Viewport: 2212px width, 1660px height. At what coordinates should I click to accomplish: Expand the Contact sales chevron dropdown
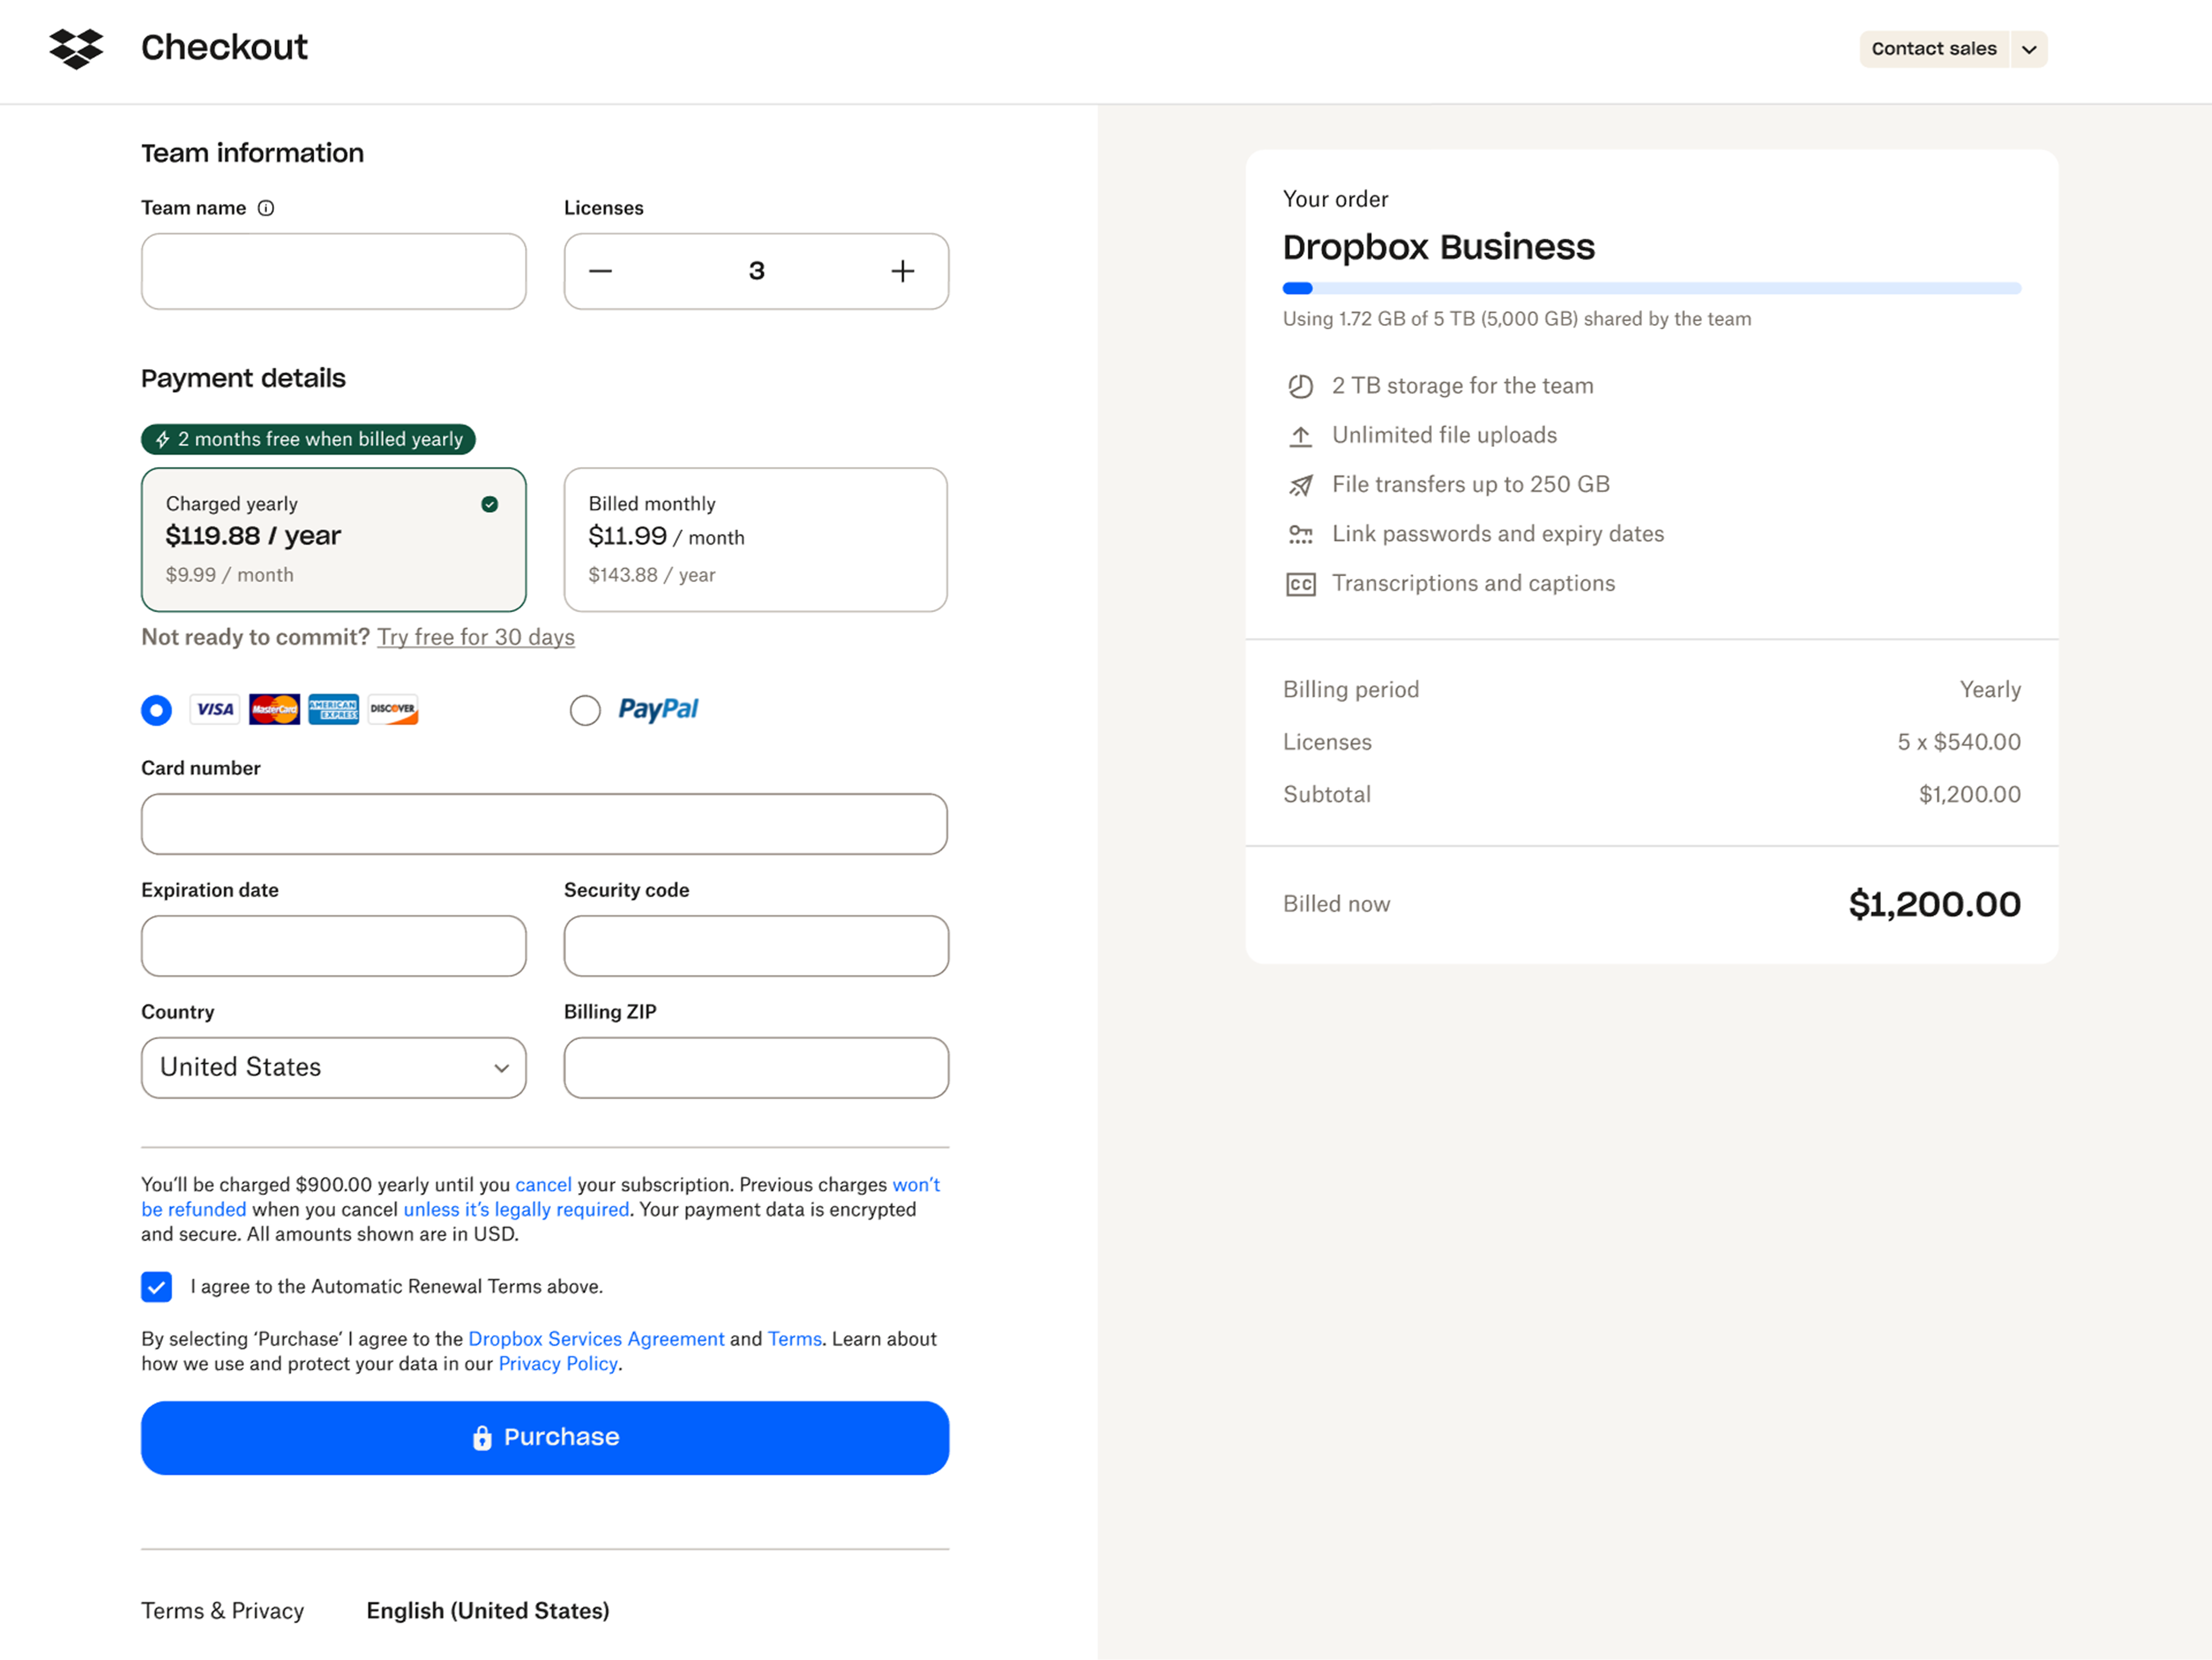pos(2028,49)
